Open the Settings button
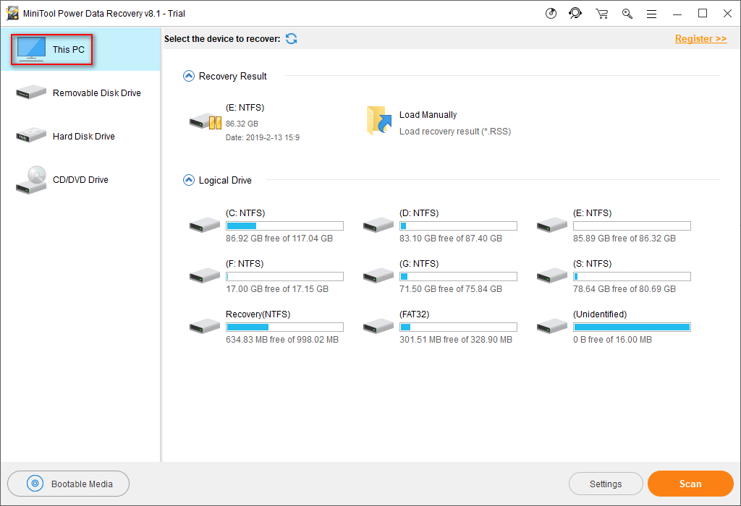Viewport: 741px width, 506px height. tap(606, 484)
